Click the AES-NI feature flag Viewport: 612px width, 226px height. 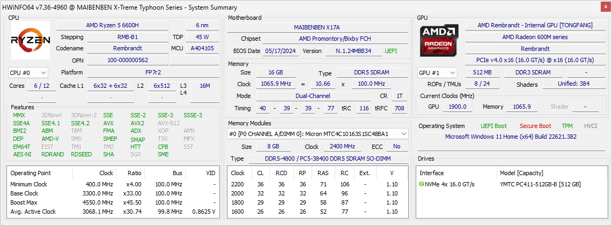[x=22, y=154]
